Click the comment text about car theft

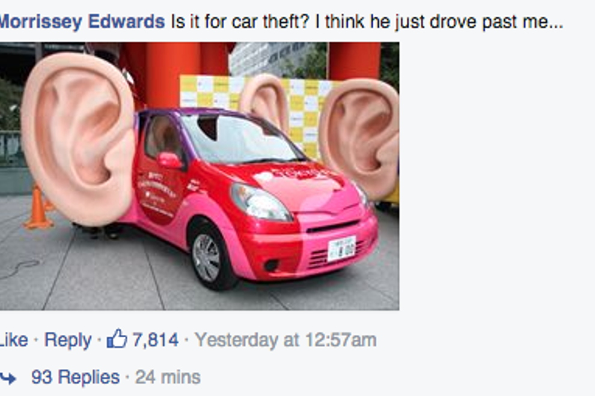[367, 22]
